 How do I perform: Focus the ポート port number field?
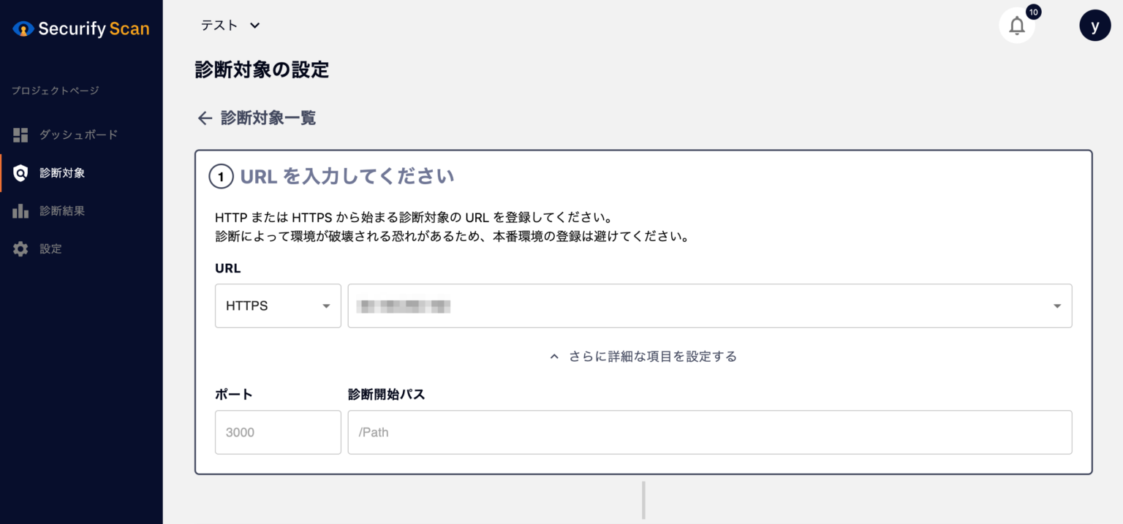(x=278, y=432)
